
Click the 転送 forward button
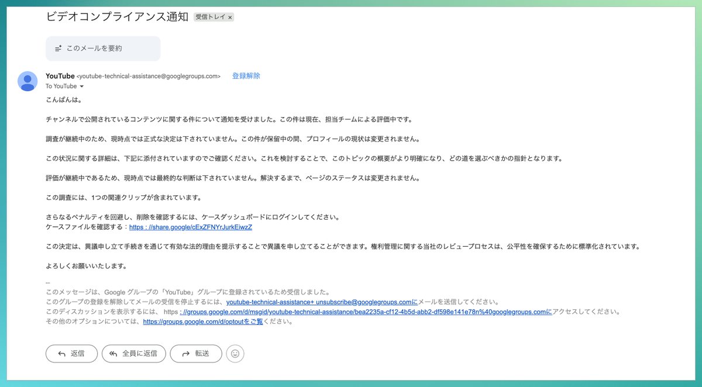196,354
